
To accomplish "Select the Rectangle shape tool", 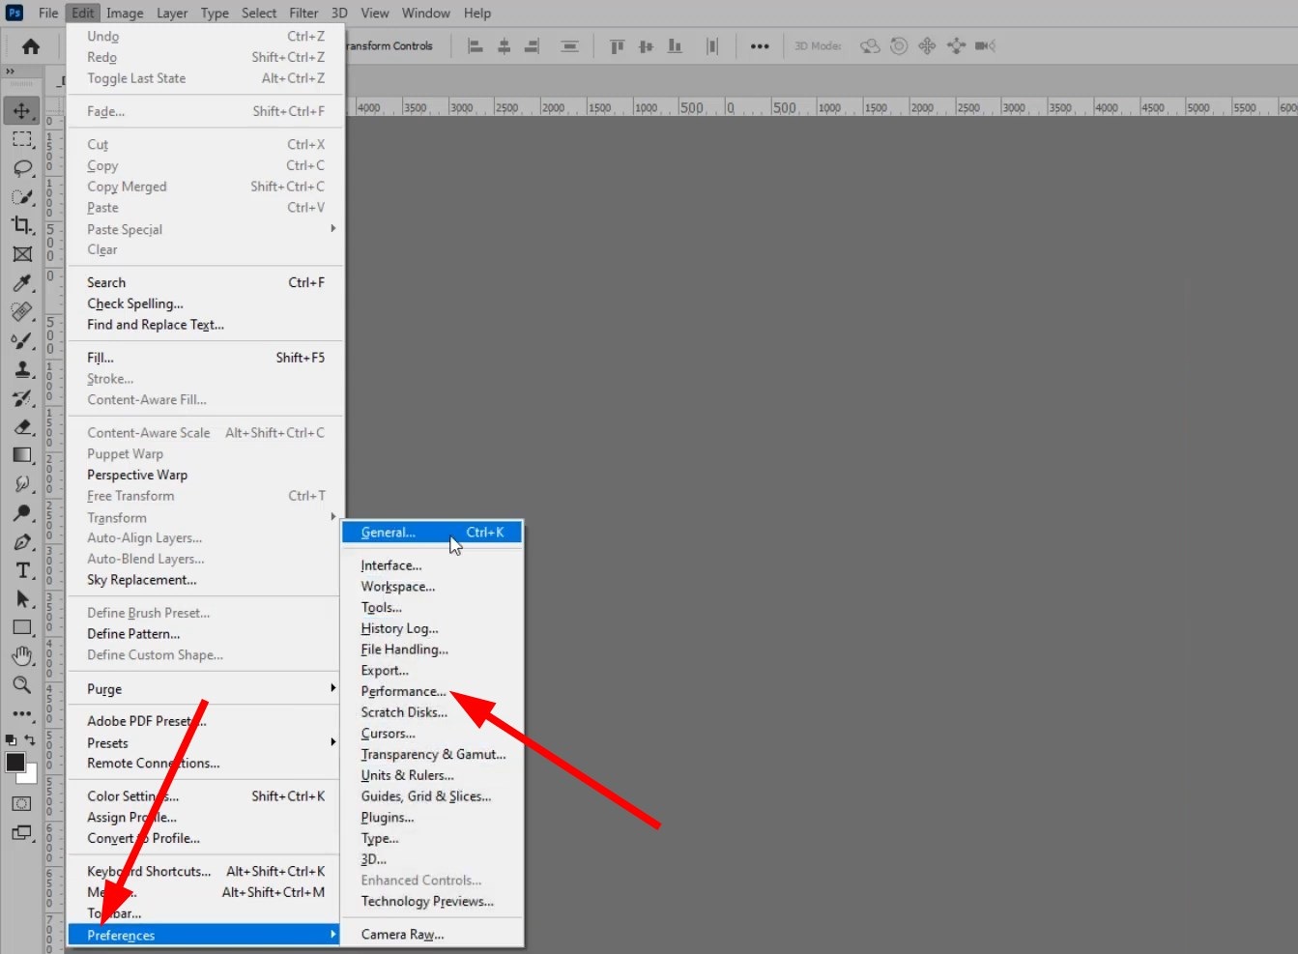I will [x=21, y=627].
